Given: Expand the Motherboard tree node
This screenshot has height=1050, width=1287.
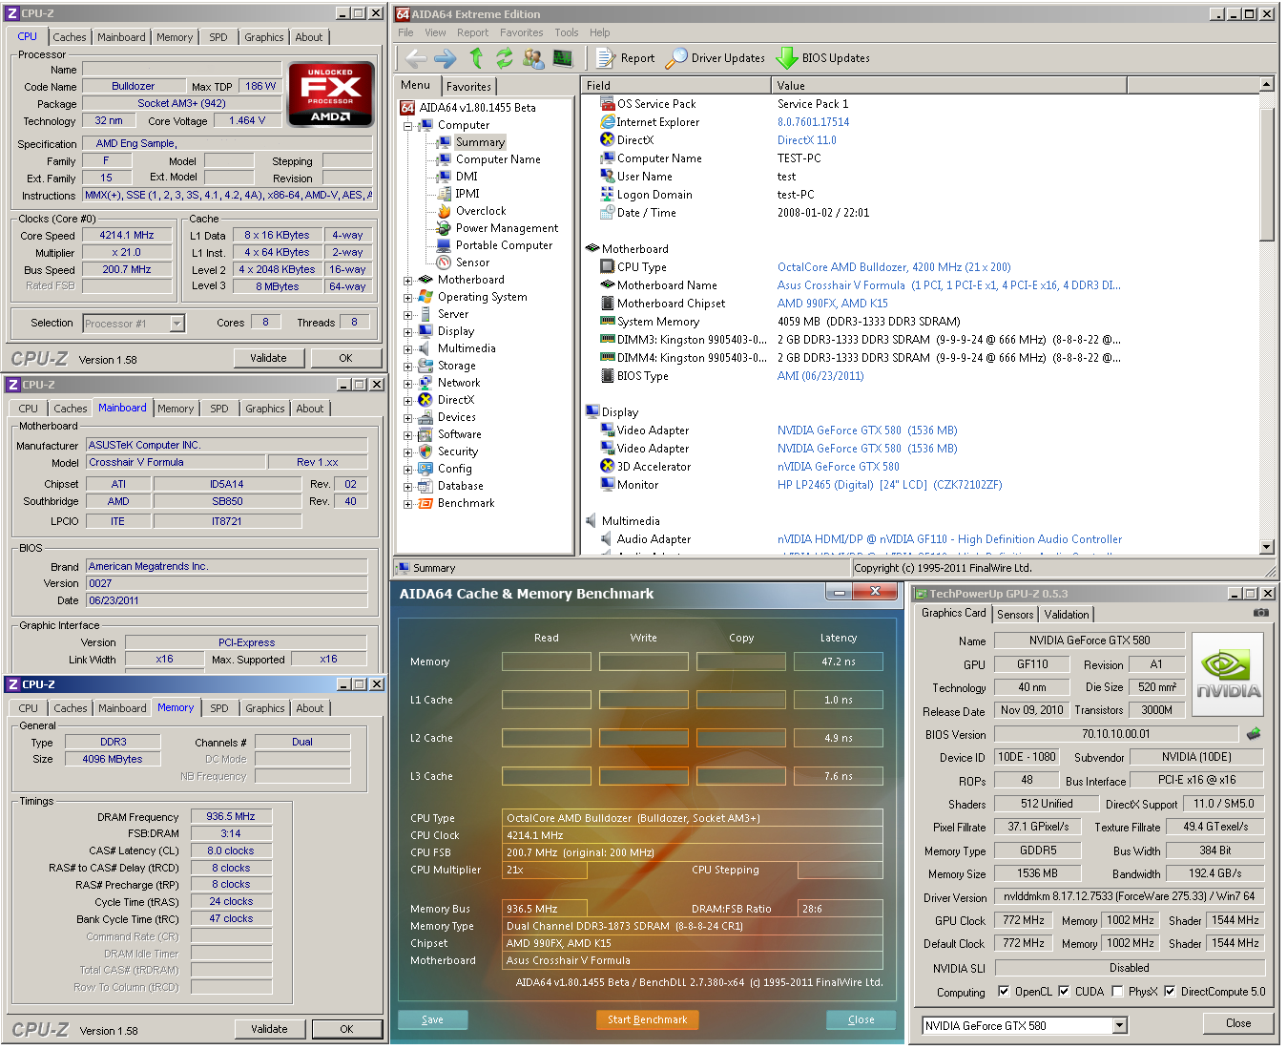Looking at the screenshot, I should click(x=407, y=281).
